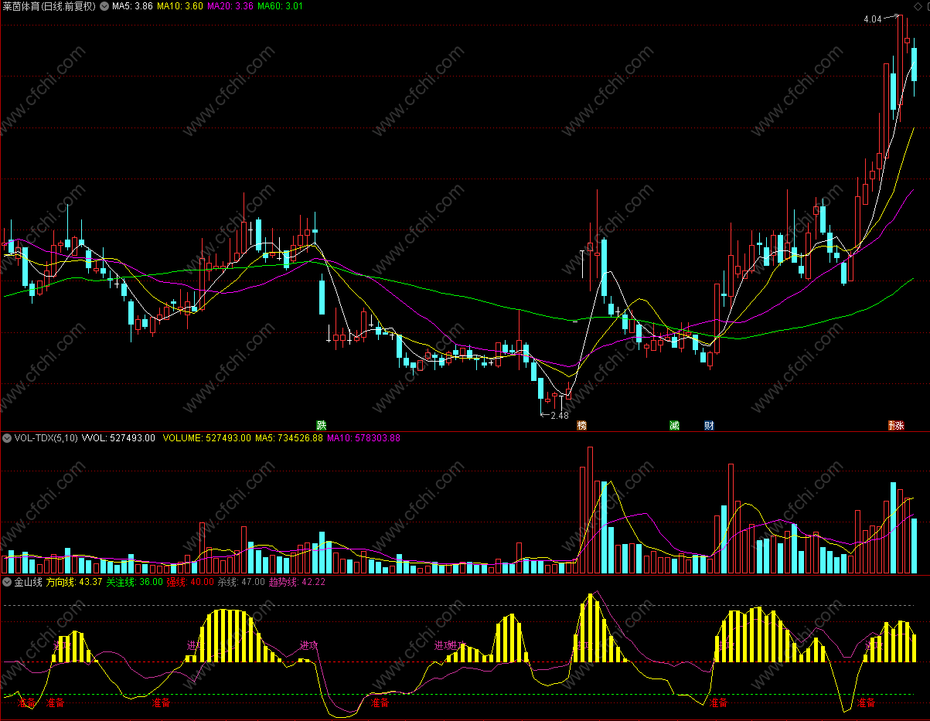Click the volume MA5: 734526.88 value
This screenshot has height=721, width=930.
click(289, 438)
